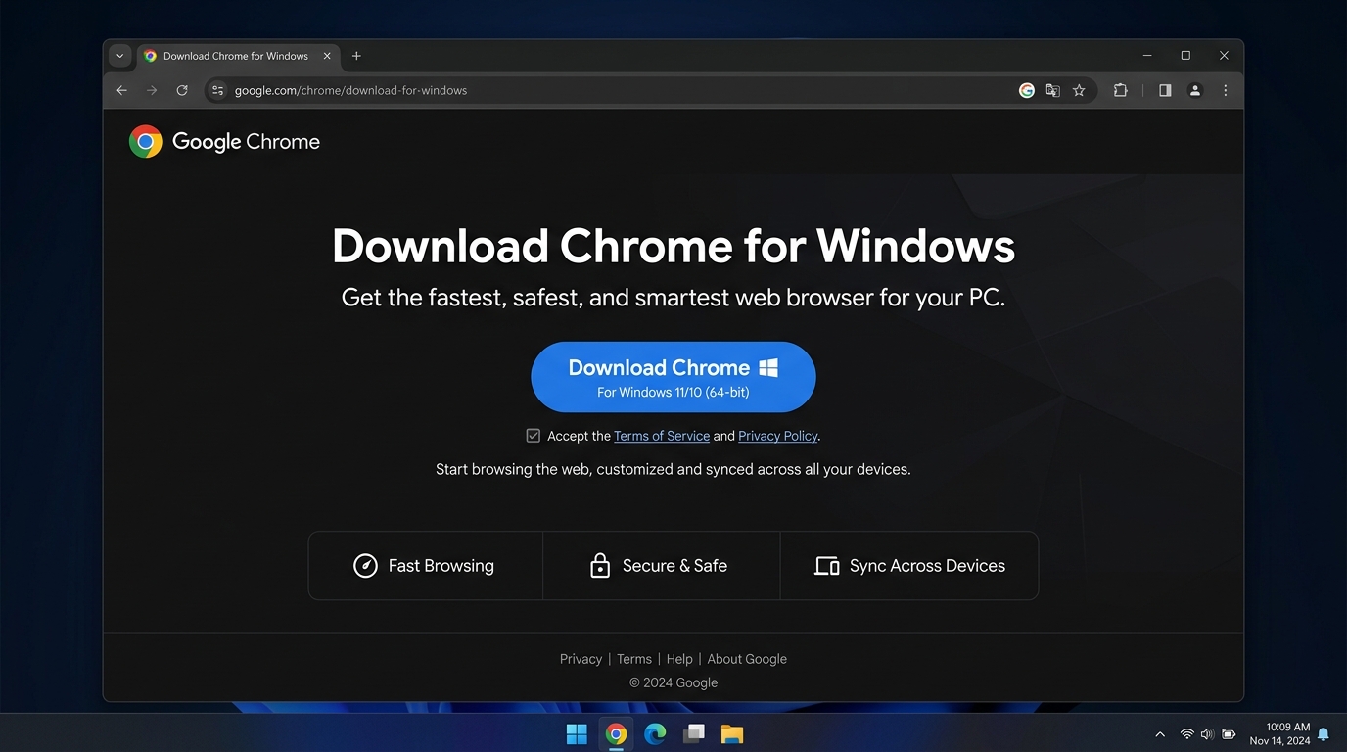Image resolution: width=1347 pixels, height=752 pixels.
Task: Open the notification bell icon
Action: click(1324, 734)
